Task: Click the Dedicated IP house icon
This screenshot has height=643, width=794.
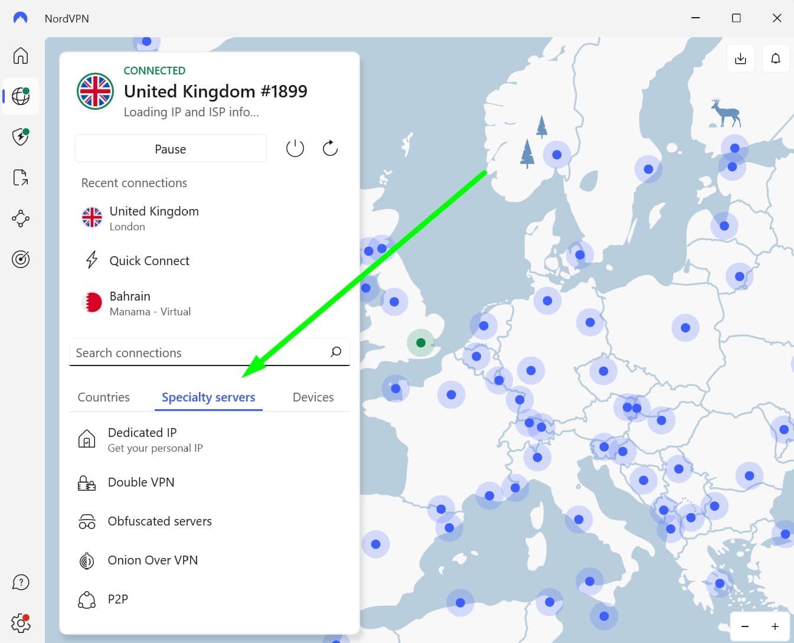Action: coord(87,439)
